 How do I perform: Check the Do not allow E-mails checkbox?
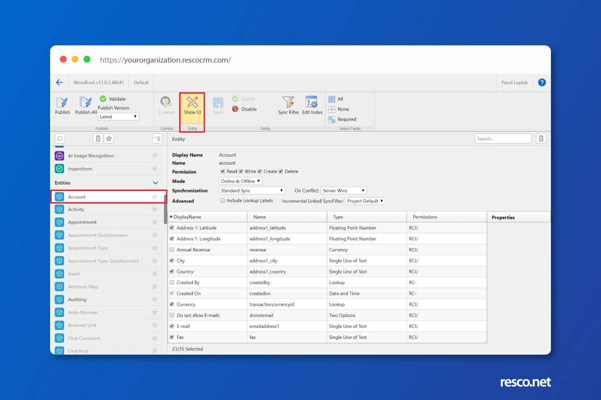172,315
